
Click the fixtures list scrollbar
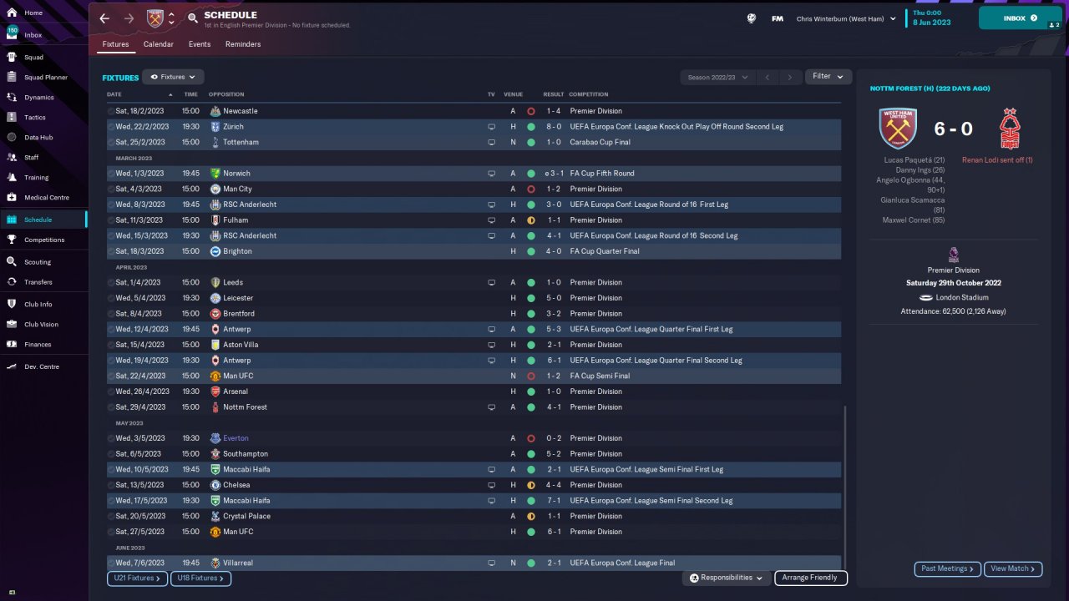coord(845,487)
